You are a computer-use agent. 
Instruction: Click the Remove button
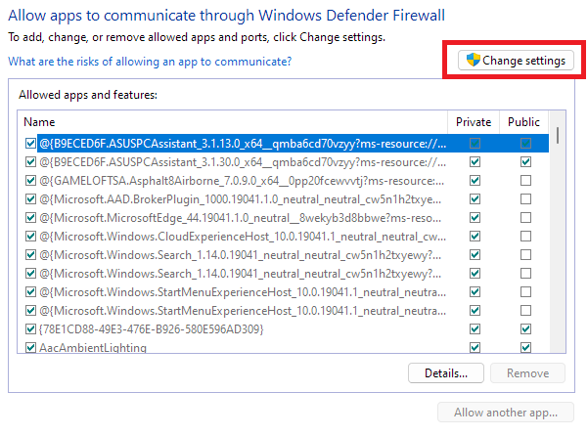(x=527, y=372)
